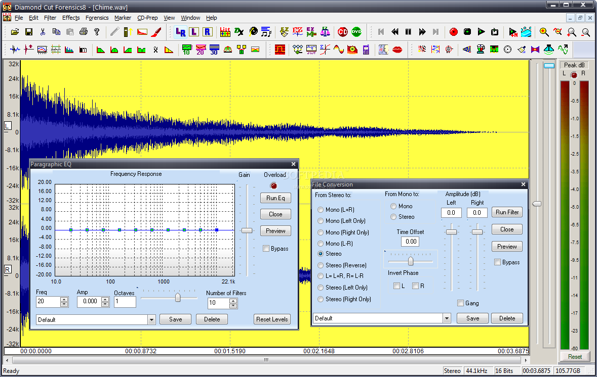Play audio with the green play icon
The image size is (597, 377).
coord(481,32)
